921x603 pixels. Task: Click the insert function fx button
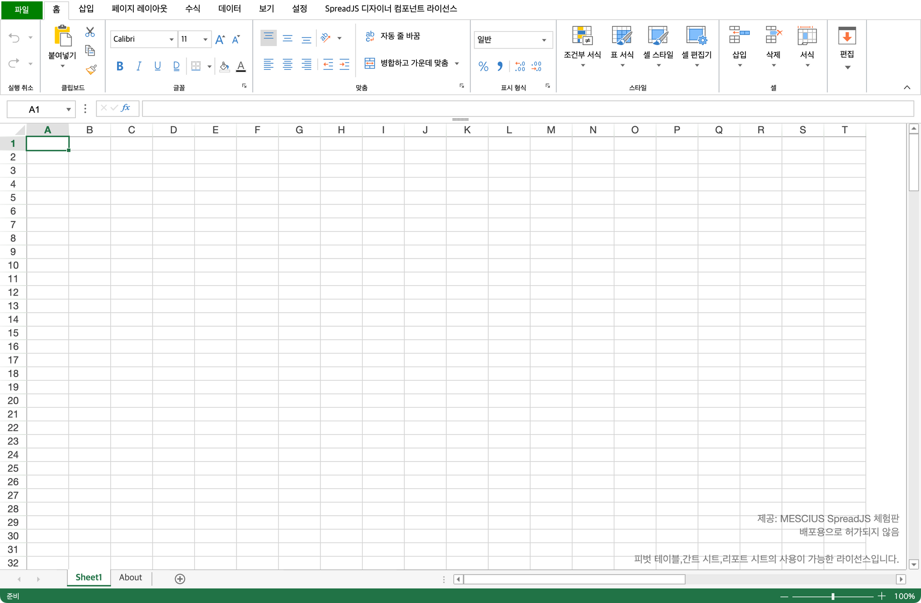pos(126,108)
